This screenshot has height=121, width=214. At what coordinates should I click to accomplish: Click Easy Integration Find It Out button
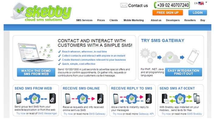click(x=183, y=72)
